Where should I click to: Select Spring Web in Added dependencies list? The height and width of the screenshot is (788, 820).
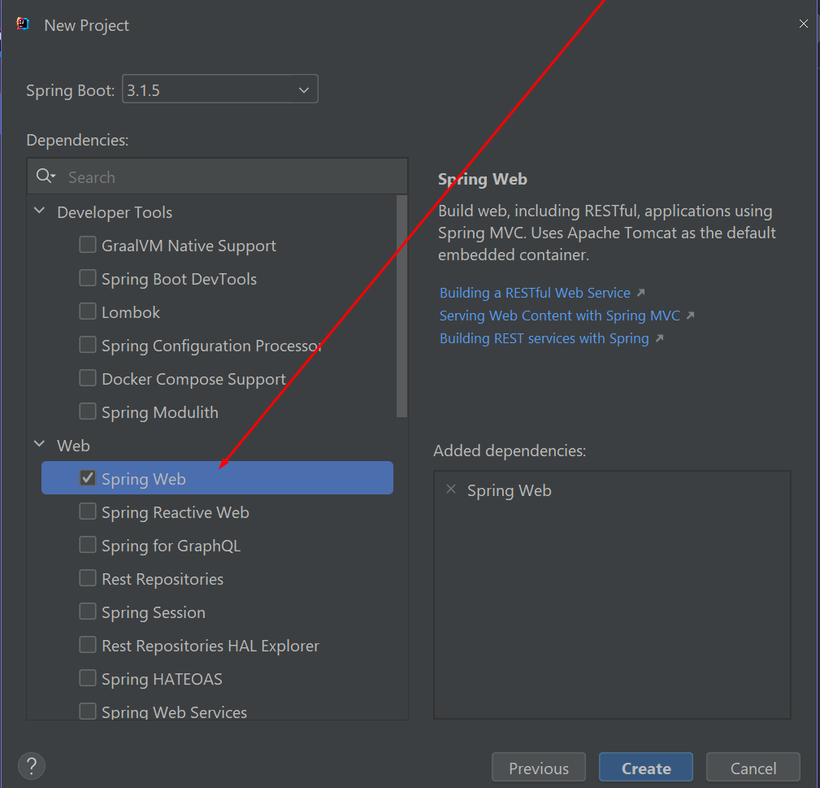(509, 491)
